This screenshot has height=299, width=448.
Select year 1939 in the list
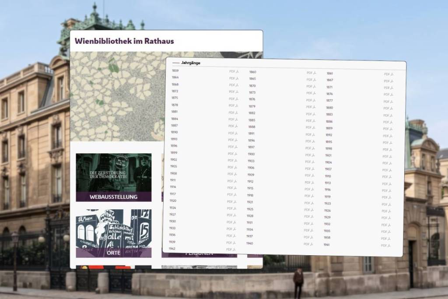pos(172,242)
